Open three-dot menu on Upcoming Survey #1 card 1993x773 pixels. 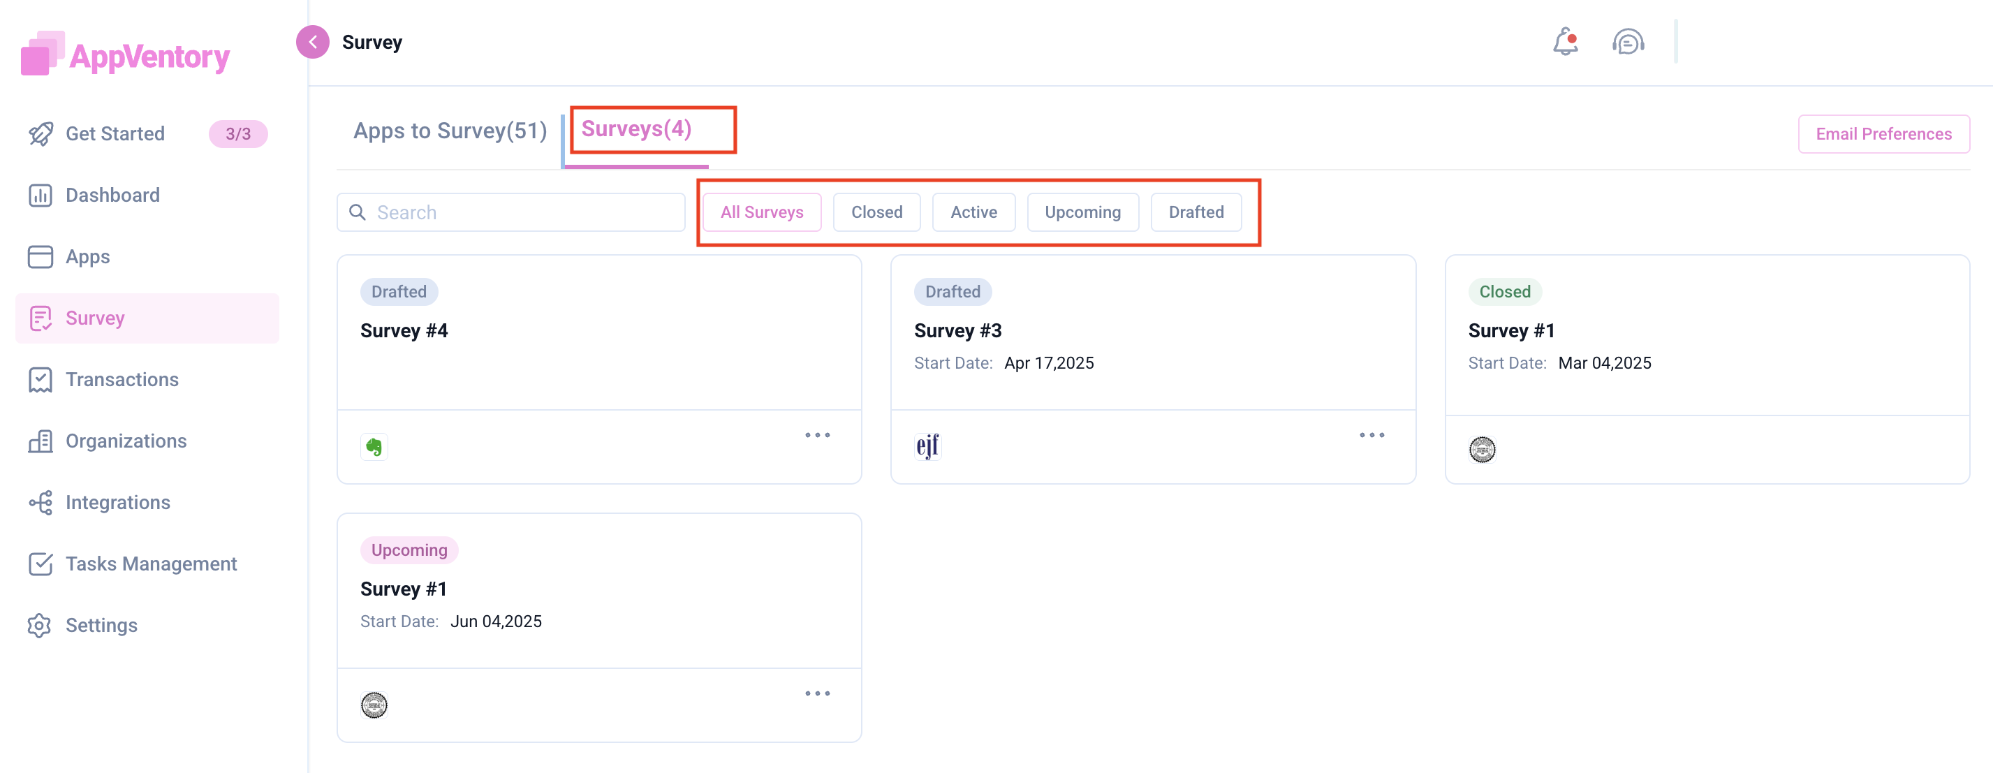pyautogui.click(x=817, y=694)
